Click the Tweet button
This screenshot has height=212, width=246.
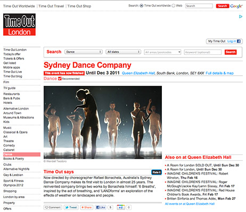71,207
